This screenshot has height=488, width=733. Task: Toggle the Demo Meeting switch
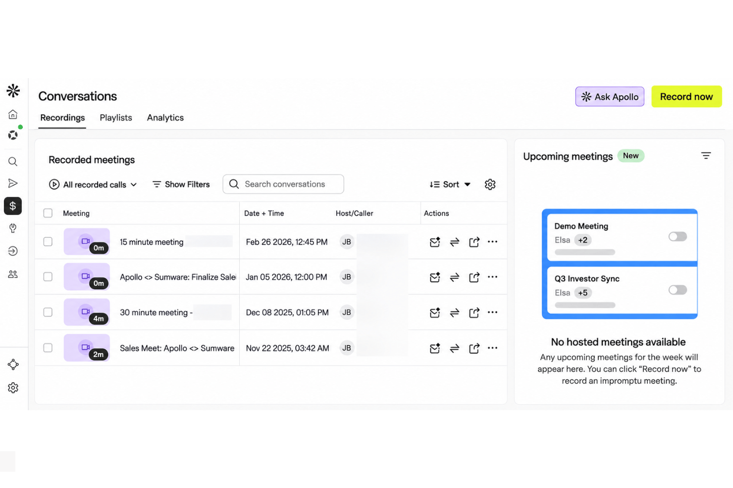point(678,237)
